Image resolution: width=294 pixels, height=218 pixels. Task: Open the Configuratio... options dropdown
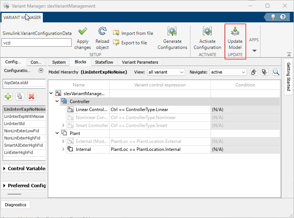coord(41,71)
